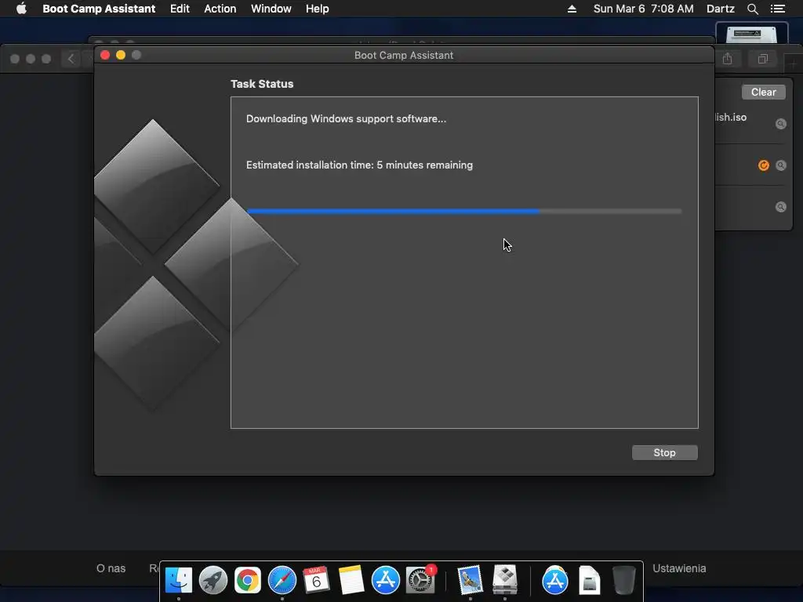This screenshot has width=803, height=602.
Task: Open Notification Center list icon
Action: (777, 9)
